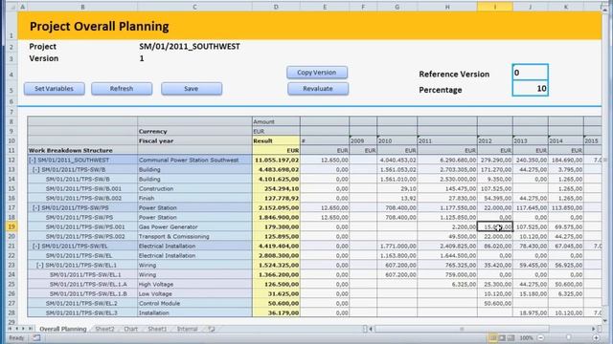Select the 36.179,00 Installation result cell
This screenshot has width=613, height=344.
(x=276, y=312)
